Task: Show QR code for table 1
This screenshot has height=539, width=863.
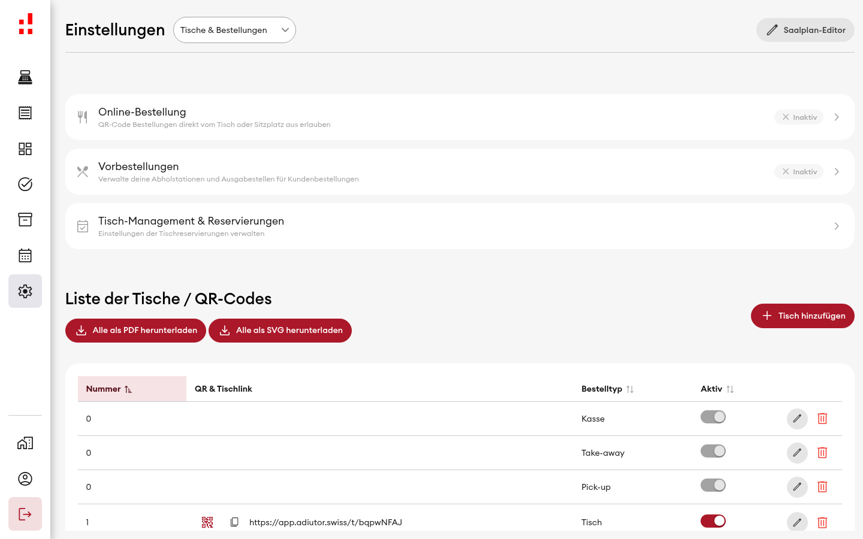Action: [207, 522]
